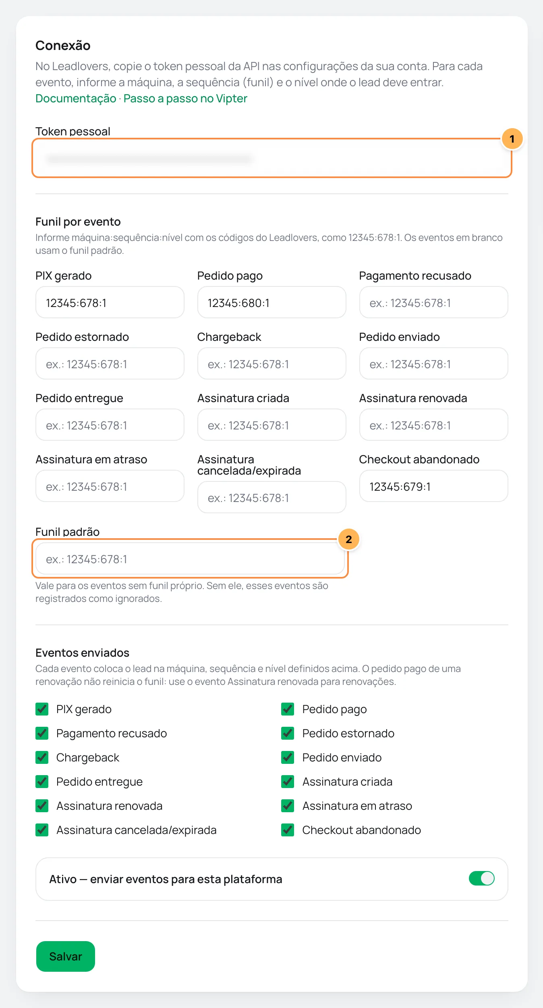
Task: Focus the Pedido estornado funnel input field
Action: [x=110, y=363]
